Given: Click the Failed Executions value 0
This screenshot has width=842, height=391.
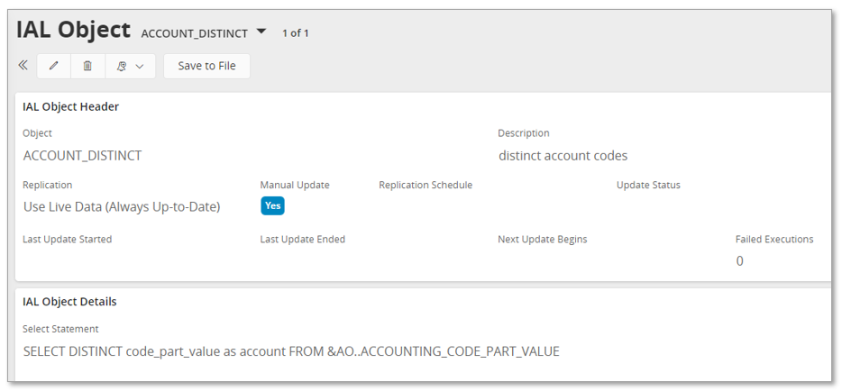Looking at the screenshot, I should [x=739, y=261].
